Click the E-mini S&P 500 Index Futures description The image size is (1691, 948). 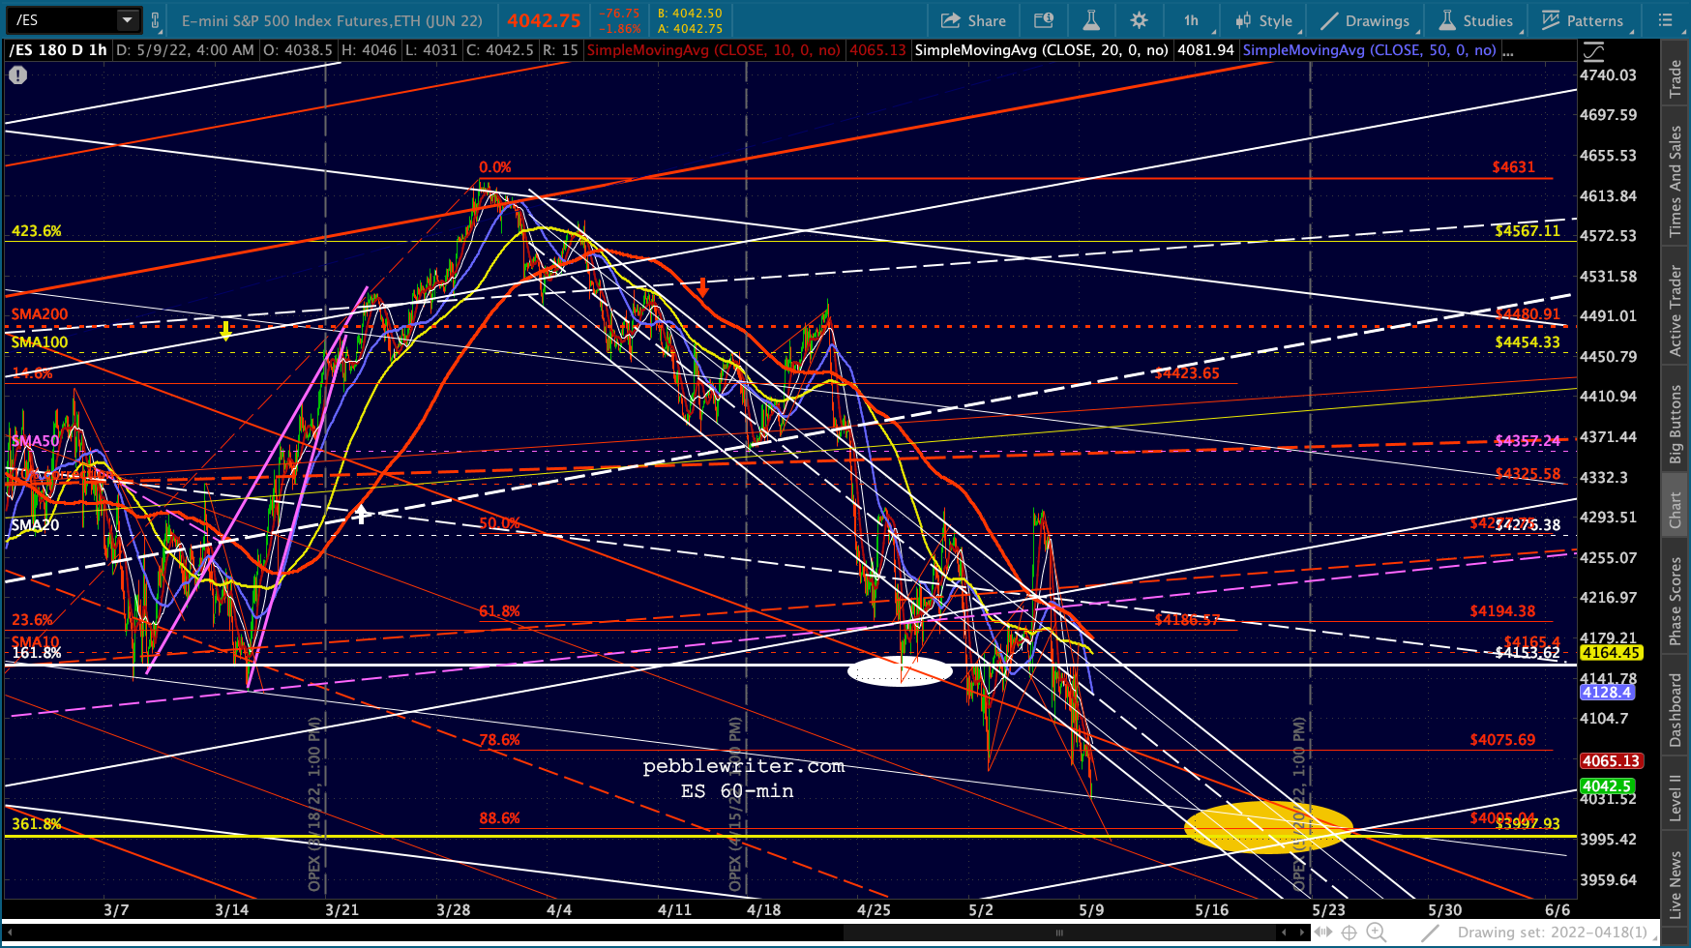(332, 20)
